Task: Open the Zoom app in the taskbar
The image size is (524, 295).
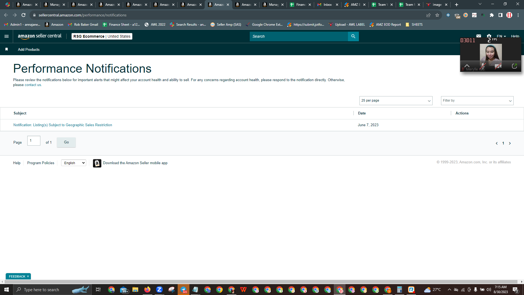Action: pos(159,290)
